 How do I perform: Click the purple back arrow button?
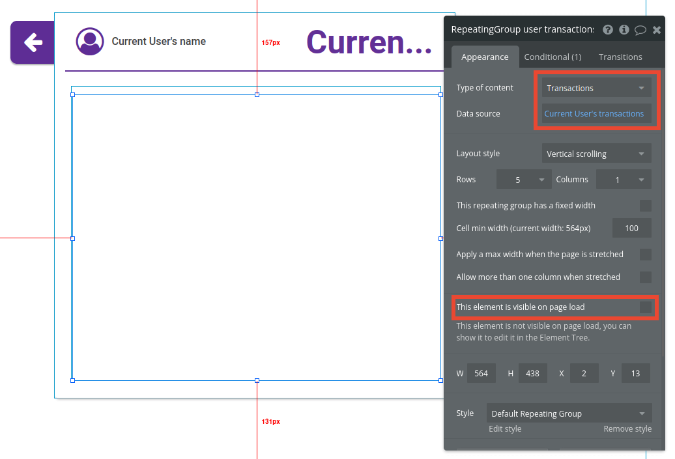coord(32,42)
